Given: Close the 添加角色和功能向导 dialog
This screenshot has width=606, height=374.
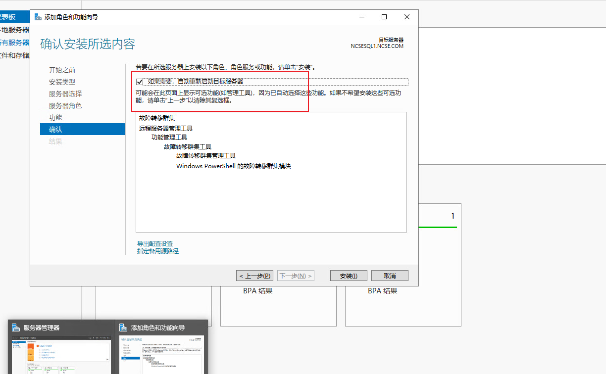Looking at the screenshot, I should point(406,17).
